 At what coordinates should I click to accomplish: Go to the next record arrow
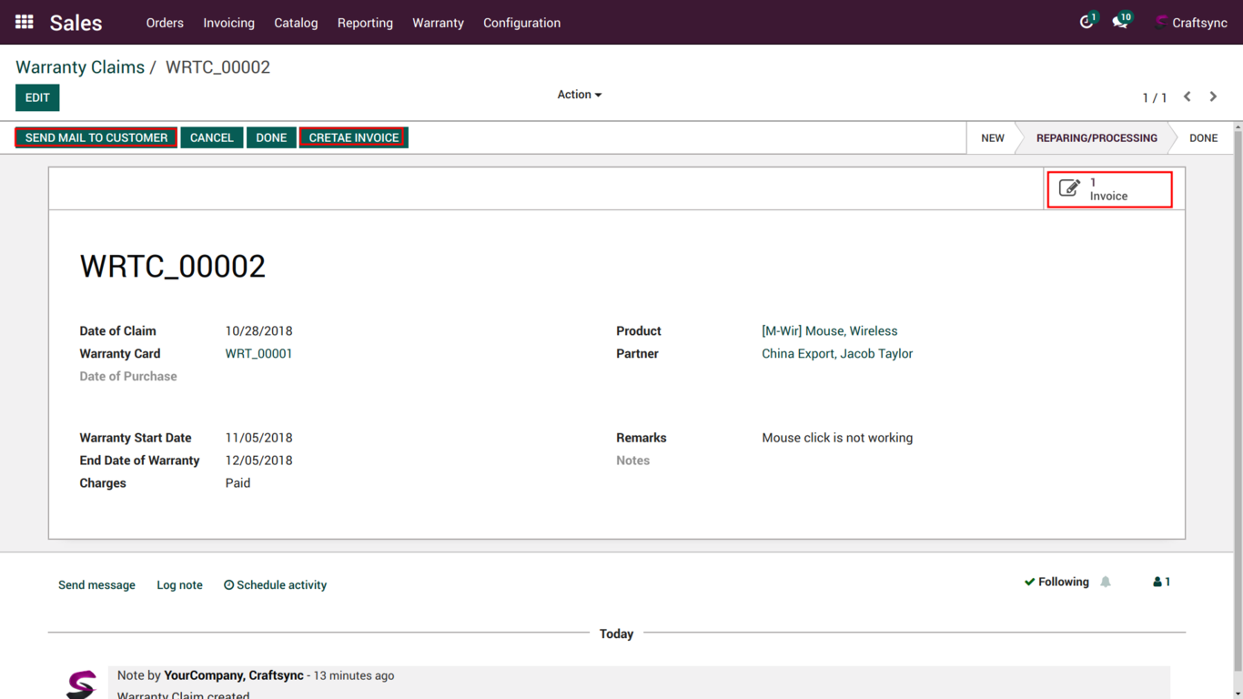coord(1213,96)
